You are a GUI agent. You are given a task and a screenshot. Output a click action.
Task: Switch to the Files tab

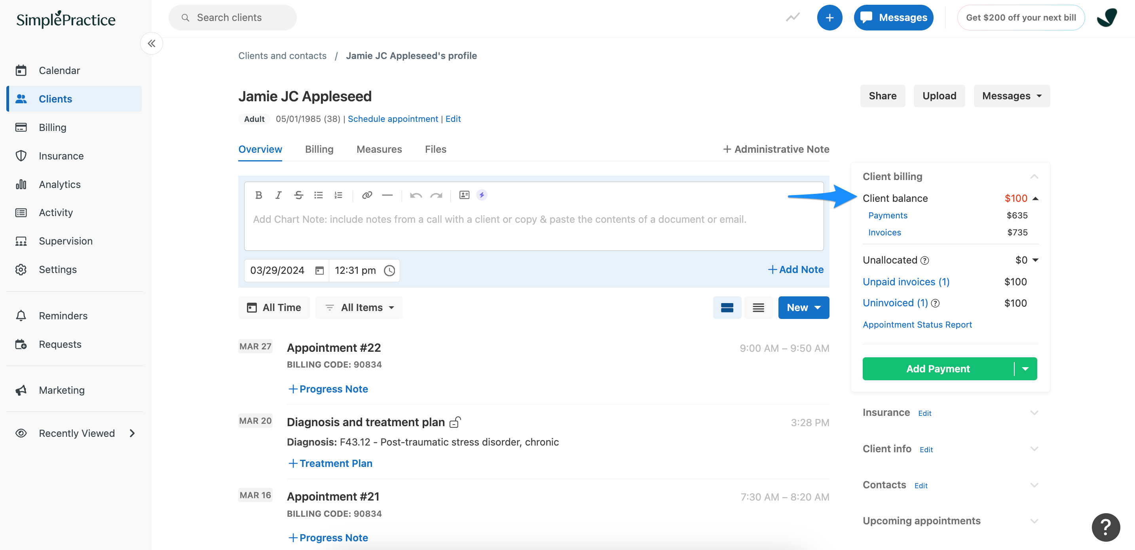tap(435, 149)
